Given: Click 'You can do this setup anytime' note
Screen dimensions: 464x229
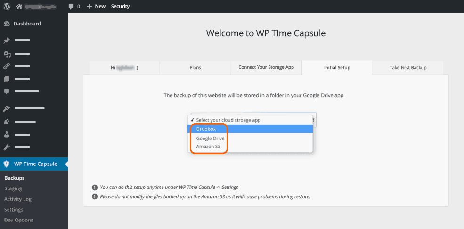Looking at the screenshot, I should point(169,187).
